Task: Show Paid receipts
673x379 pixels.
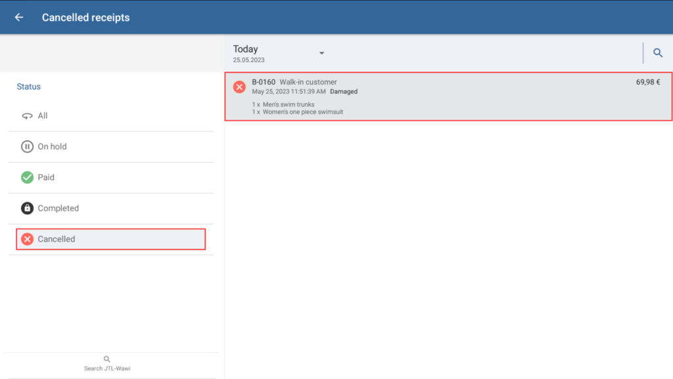Action: tap(46, 177)
